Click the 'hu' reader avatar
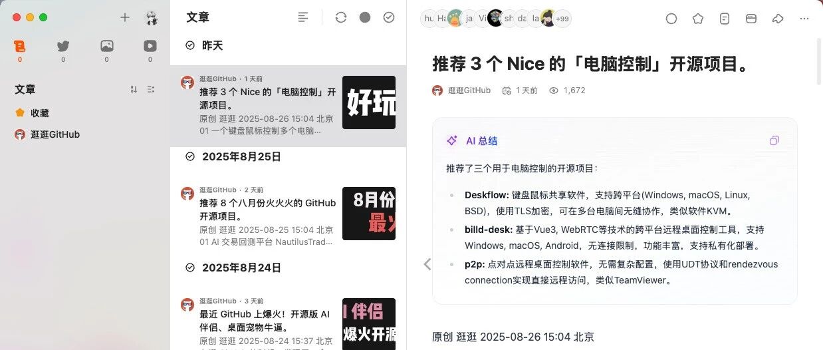Viewport: 823px width, 350px height. [429, 19]
